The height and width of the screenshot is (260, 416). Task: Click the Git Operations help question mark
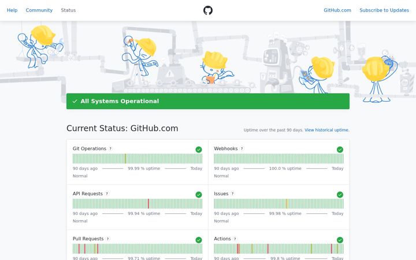110,148
